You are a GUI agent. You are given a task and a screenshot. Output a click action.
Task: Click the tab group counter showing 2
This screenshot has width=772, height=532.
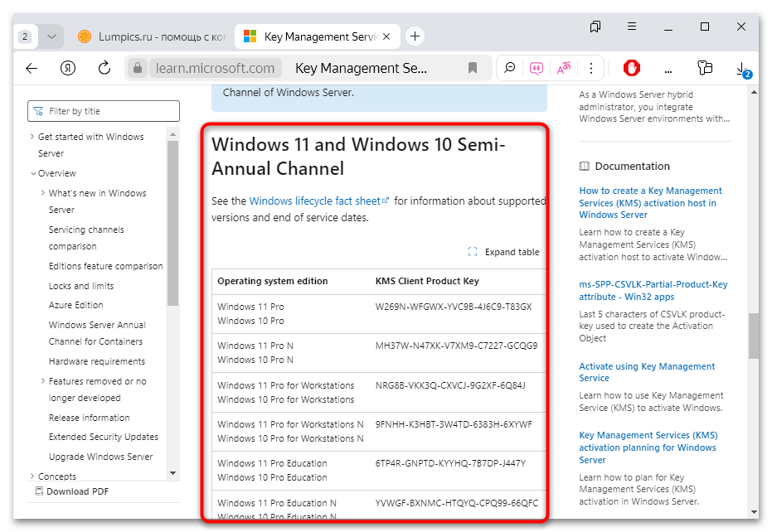(x=26, y=36)
